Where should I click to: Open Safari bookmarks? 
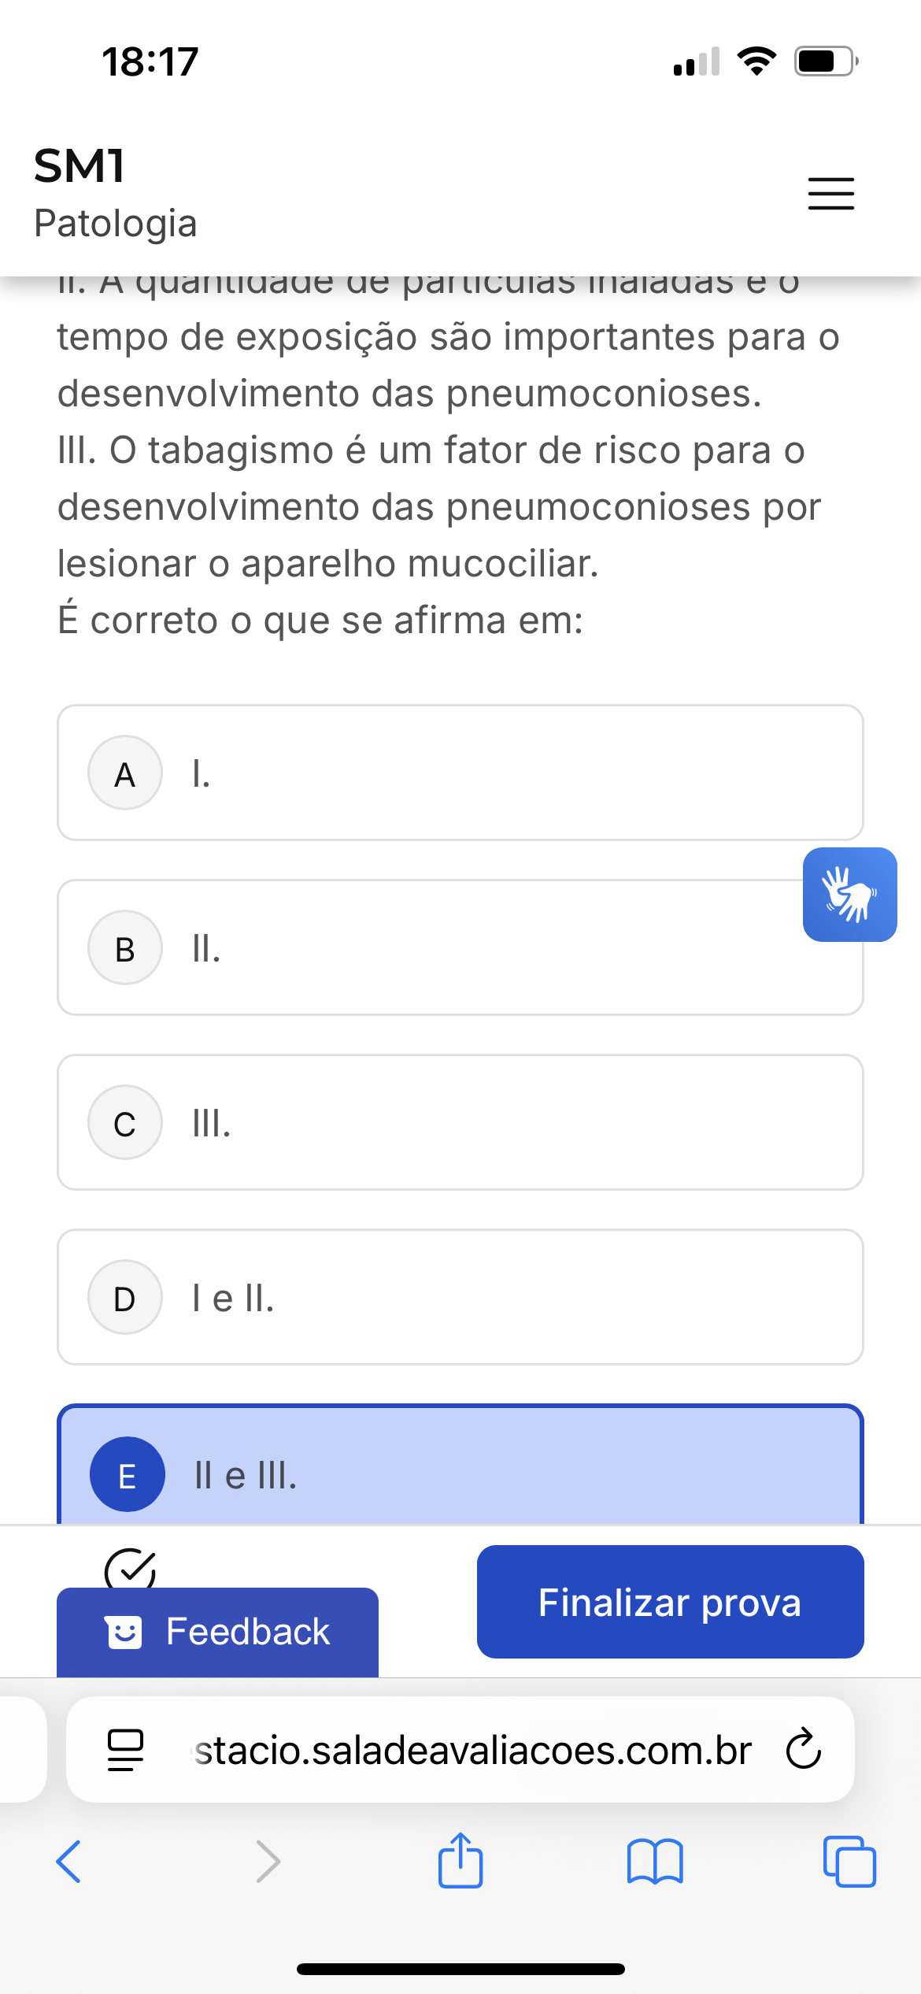point(655,1862)
